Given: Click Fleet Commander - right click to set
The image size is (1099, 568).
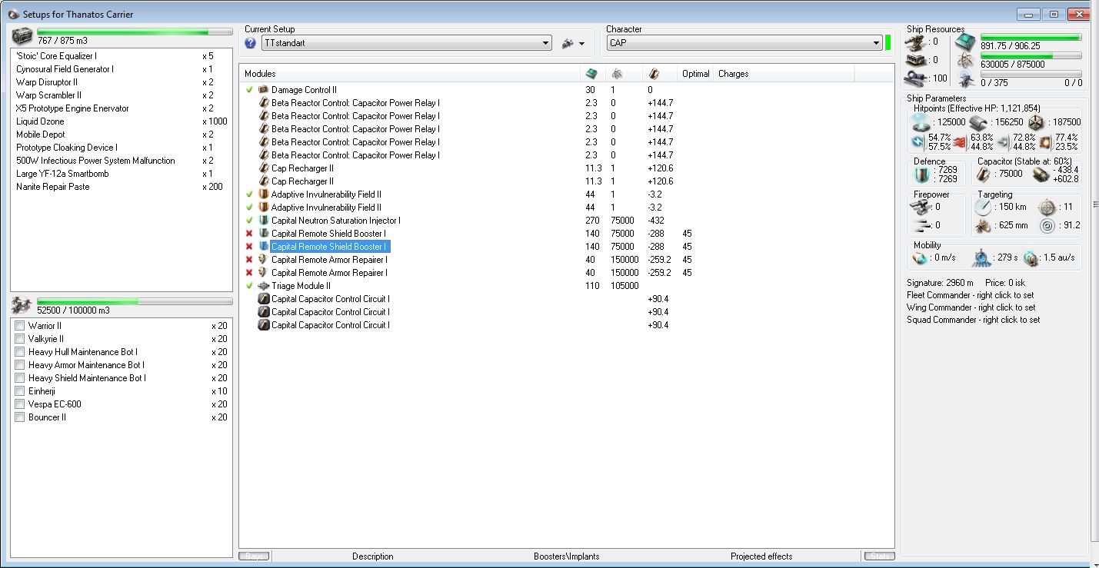Looking at the screenshot, I should (971, 295).
